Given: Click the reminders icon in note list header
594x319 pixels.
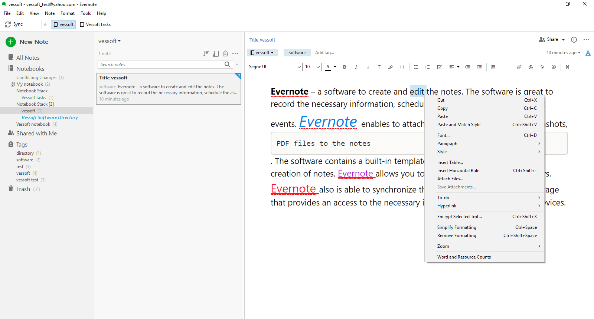Looking at the screenshot, I should [x=225, y=54].
